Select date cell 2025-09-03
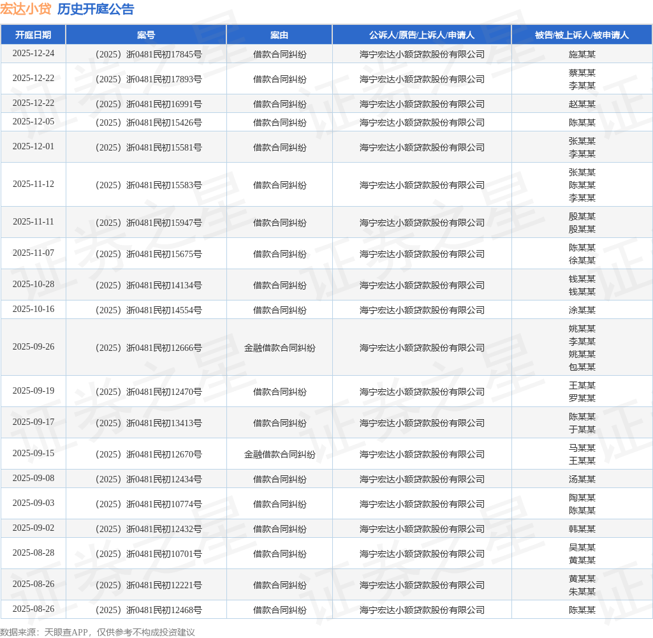Viewport: 653px width, 638px height. point(33,503)
